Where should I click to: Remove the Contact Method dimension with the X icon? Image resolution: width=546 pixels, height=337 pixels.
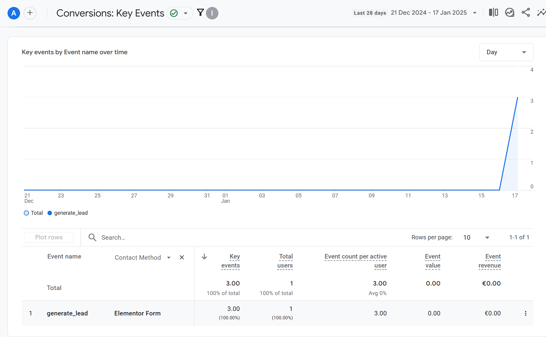click(x=182, y=257)
